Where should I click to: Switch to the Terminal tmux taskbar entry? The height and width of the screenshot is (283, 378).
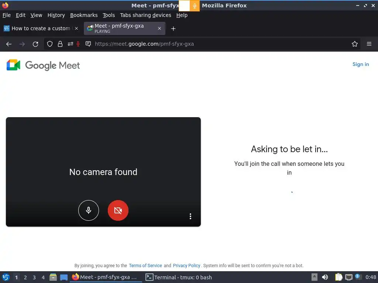click(x=179, y=277)
